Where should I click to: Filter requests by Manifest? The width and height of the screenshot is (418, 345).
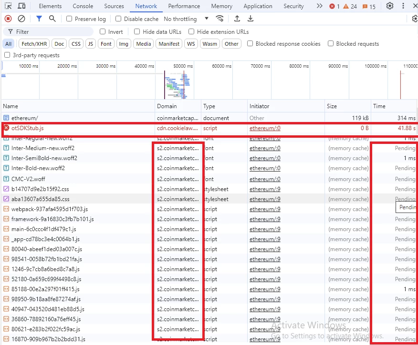169,44
